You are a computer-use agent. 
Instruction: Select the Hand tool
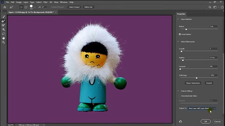4,38
